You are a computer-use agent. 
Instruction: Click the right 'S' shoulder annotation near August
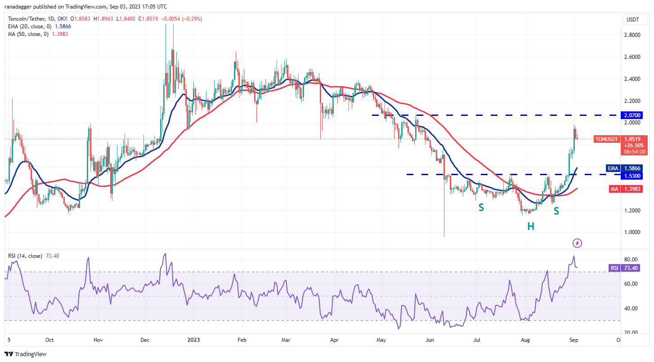point(556,211)
